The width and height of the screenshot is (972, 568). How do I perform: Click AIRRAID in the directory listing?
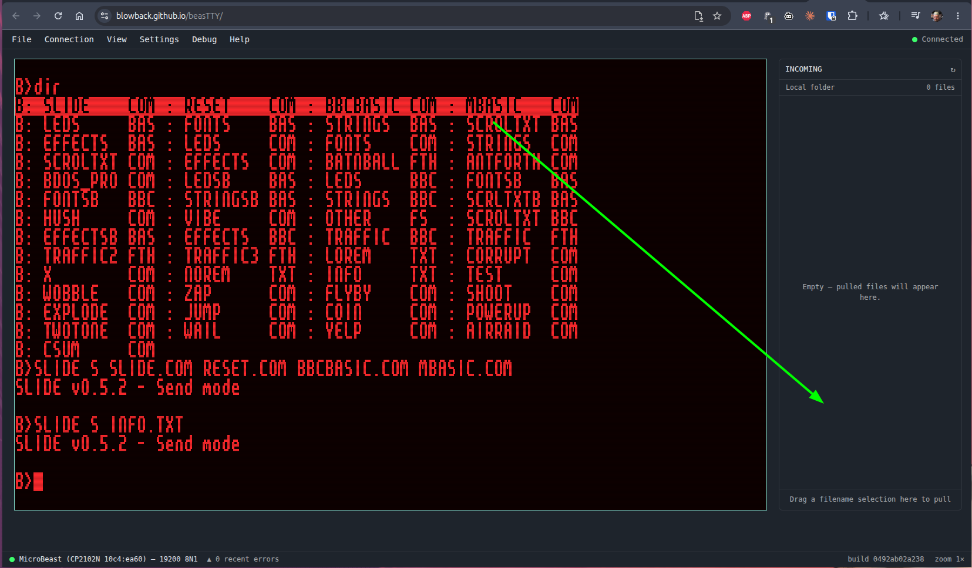coord(499,331)
